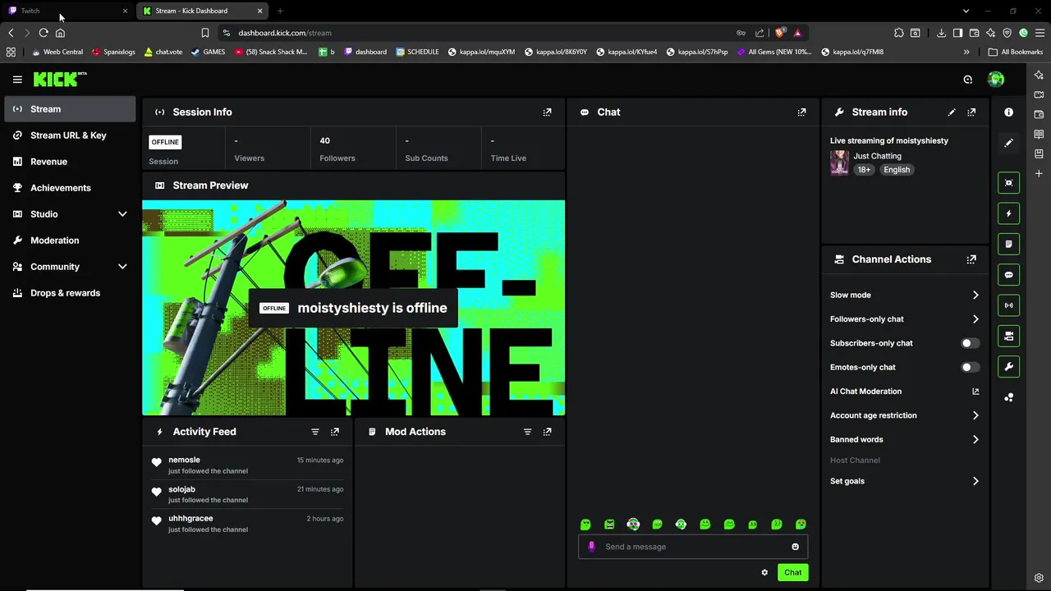Click the pencil icon in right rail
Viewport: 1051px width, 591px height.
[1008, 143]
